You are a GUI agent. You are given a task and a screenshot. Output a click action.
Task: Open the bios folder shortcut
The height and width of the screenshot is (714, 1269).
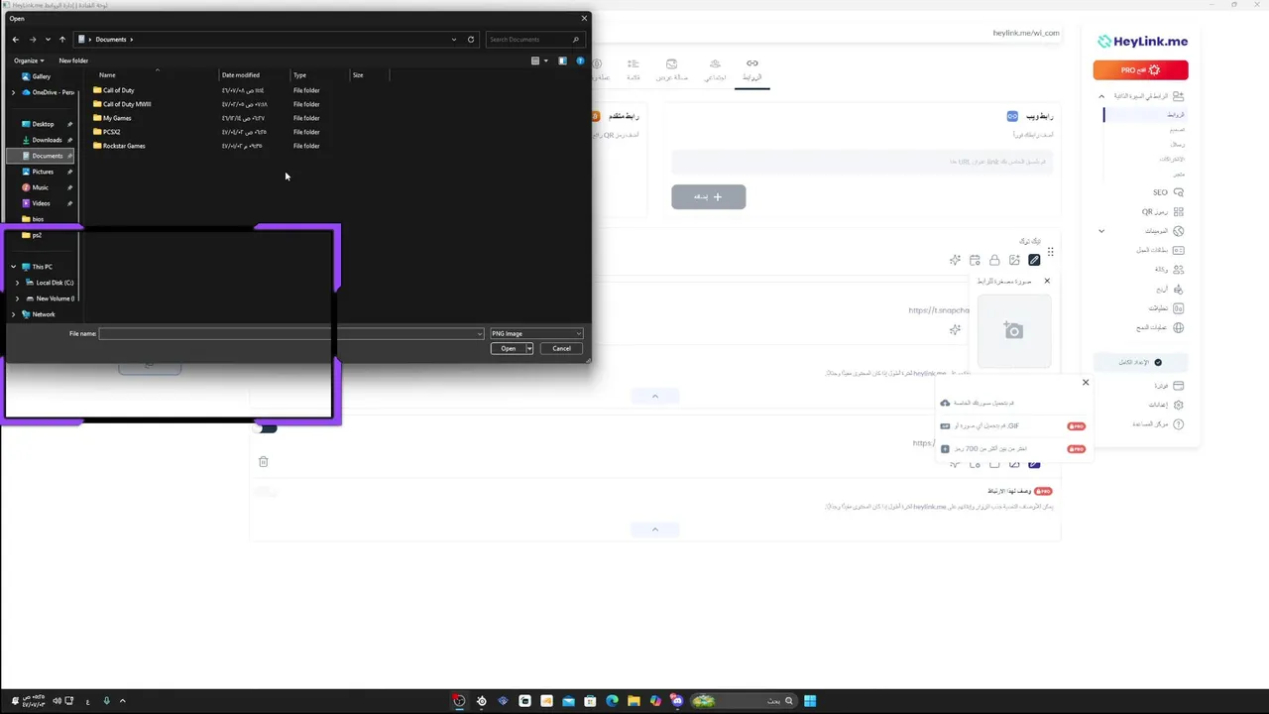coord(37,219)
